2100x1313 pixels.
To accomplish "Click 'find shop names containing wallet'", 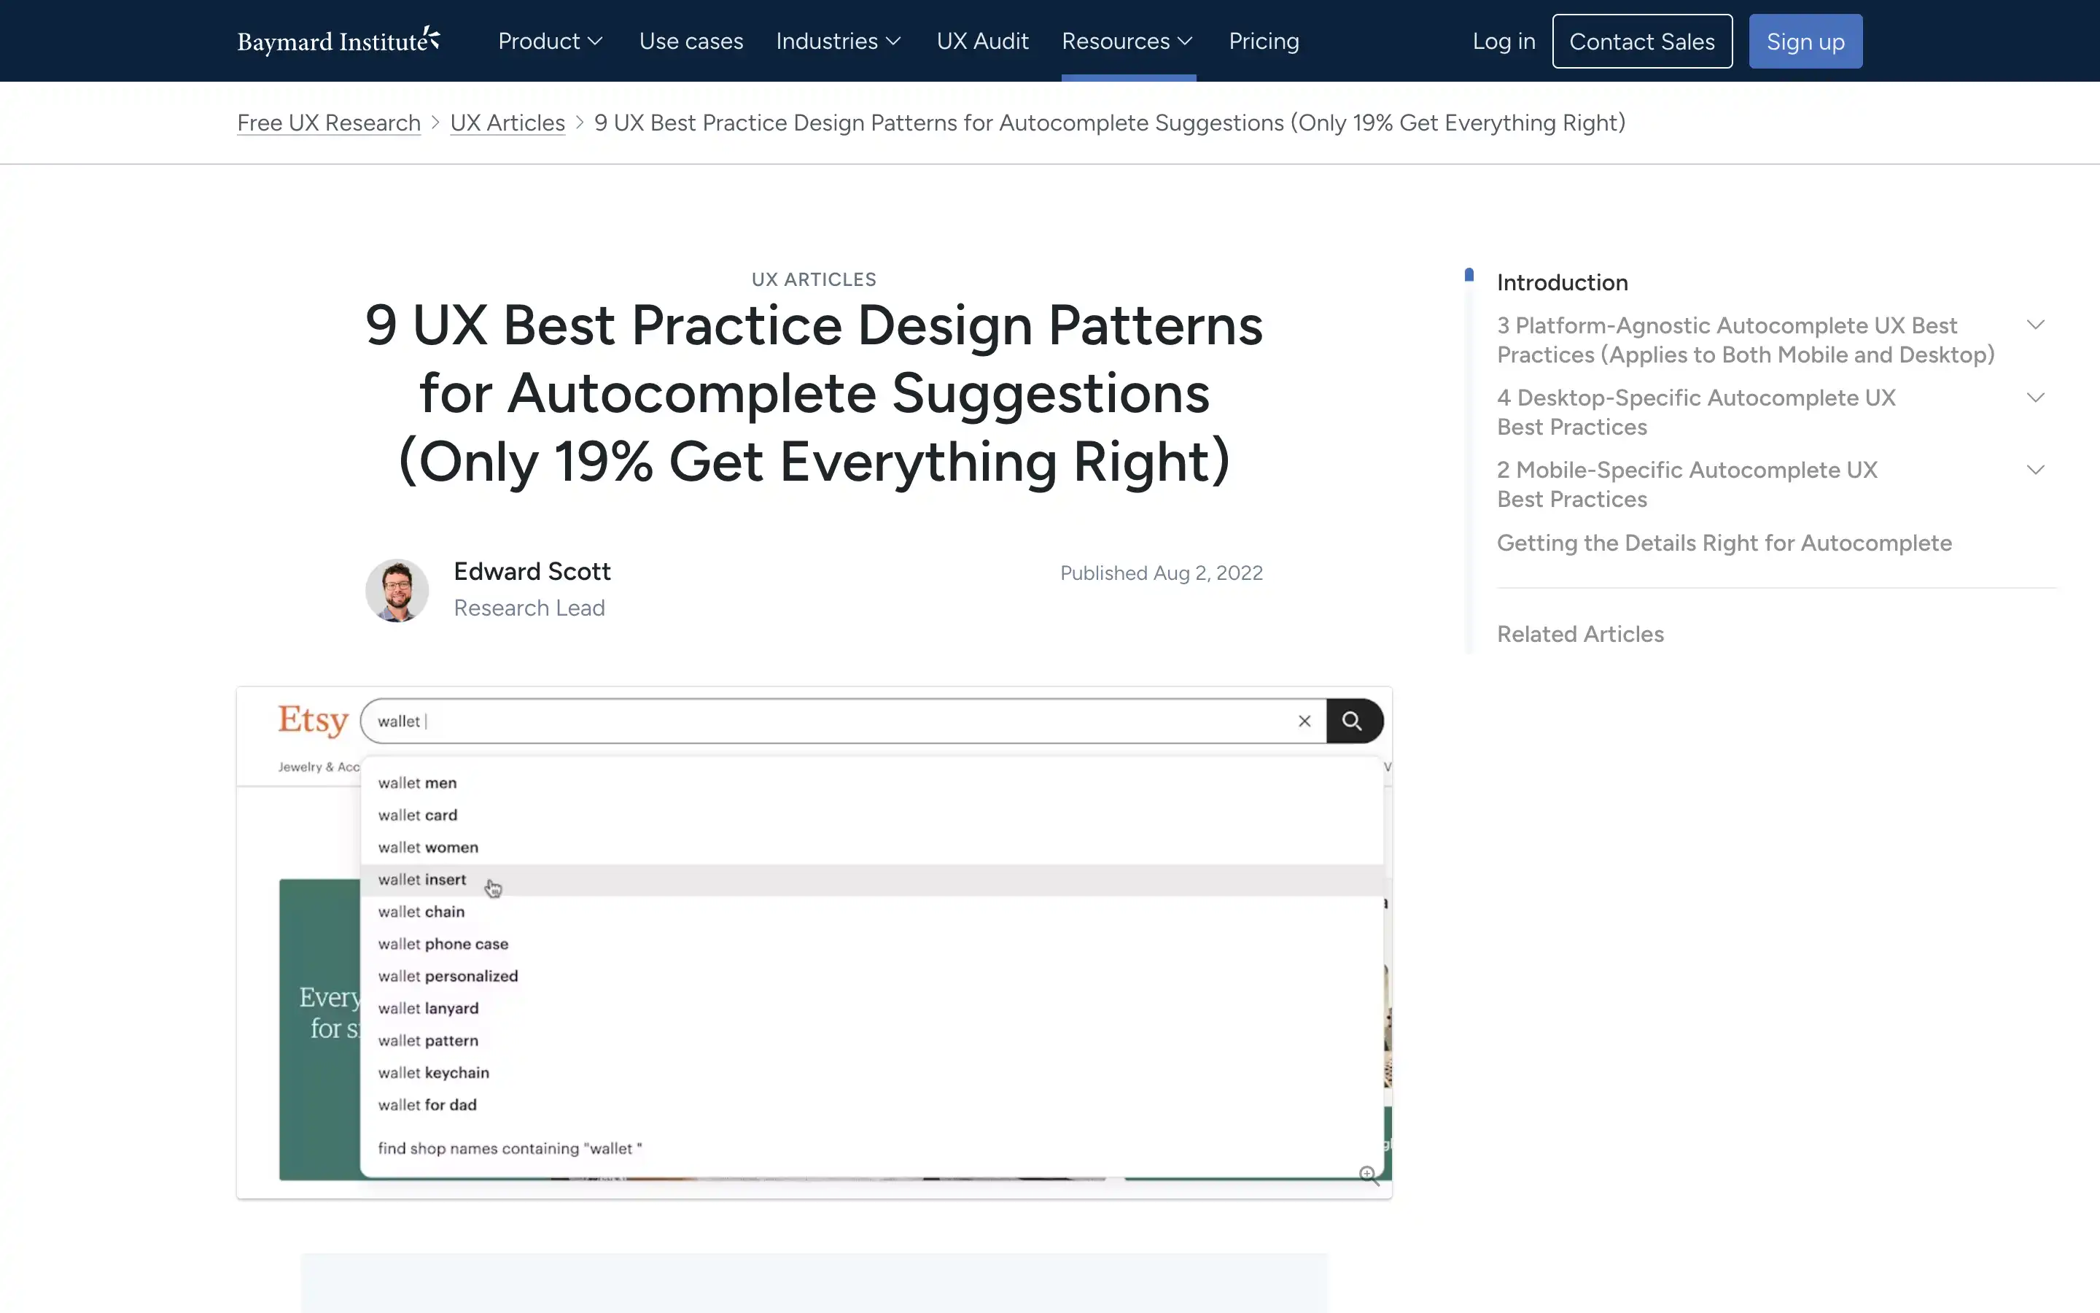I will (510, 1148).
